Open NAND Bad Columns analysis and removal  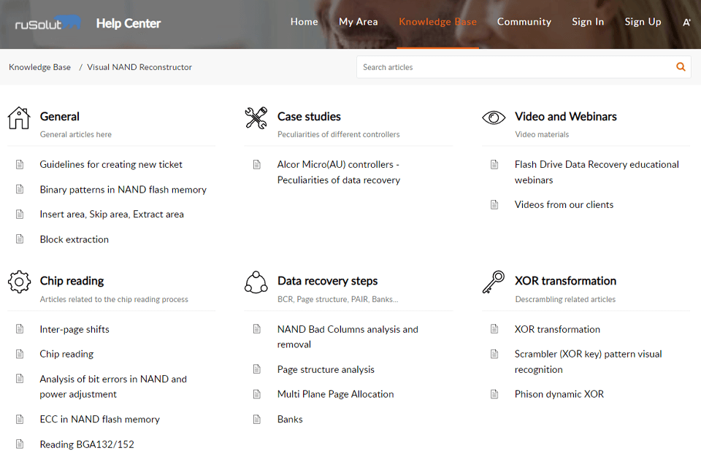(x=348, y=337)
